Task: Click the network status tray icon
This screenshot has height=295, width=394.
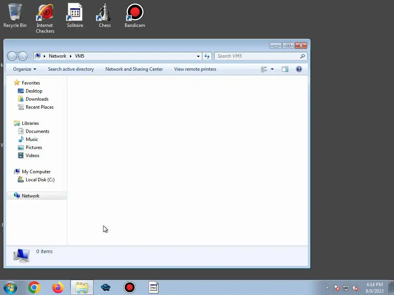Action: pos(346,288)
